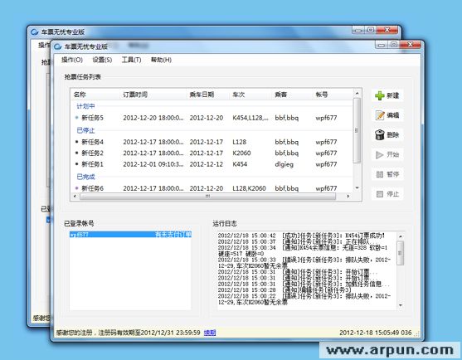This screenshot has width=462, height=360.
Task: Click the task list scroll-up arrow
Action: [357, 93]
